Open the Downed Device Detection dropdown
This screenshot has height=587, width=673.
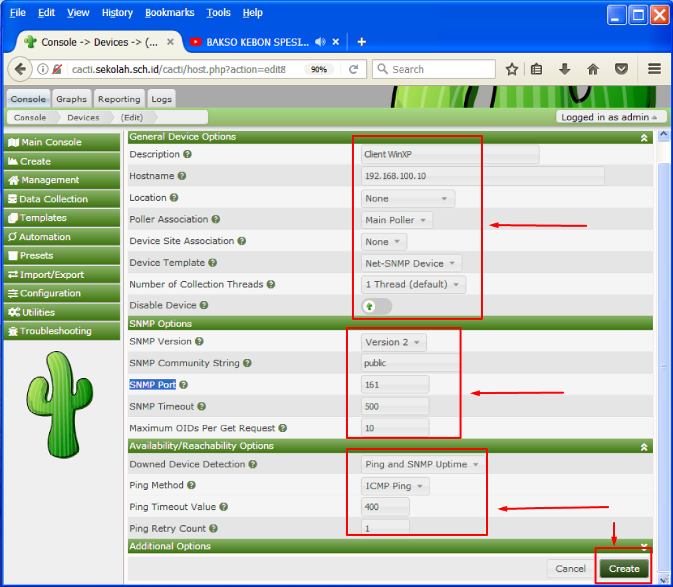(x=422, y=465)
